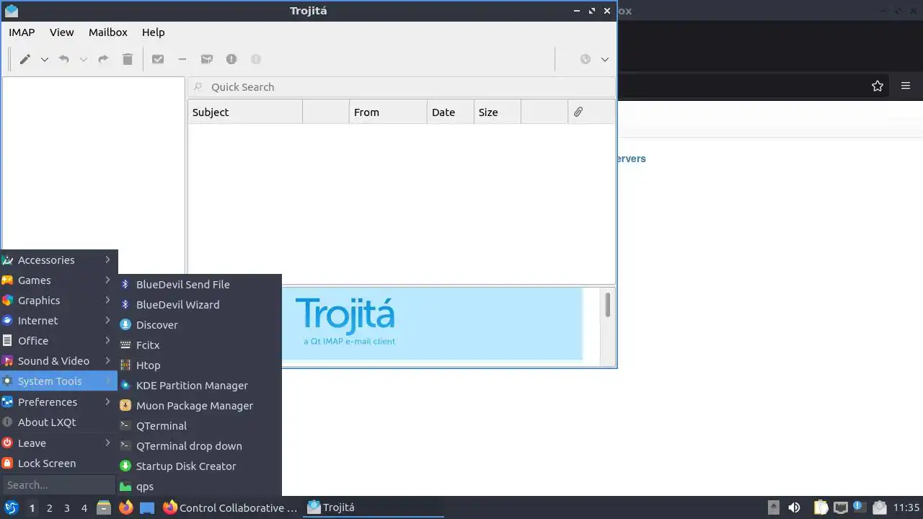Image resolution: width=923 pixels, height=519 pixels.
Task: Click the Trojitá logo banner in preview pane
Action: coord(432,323)
